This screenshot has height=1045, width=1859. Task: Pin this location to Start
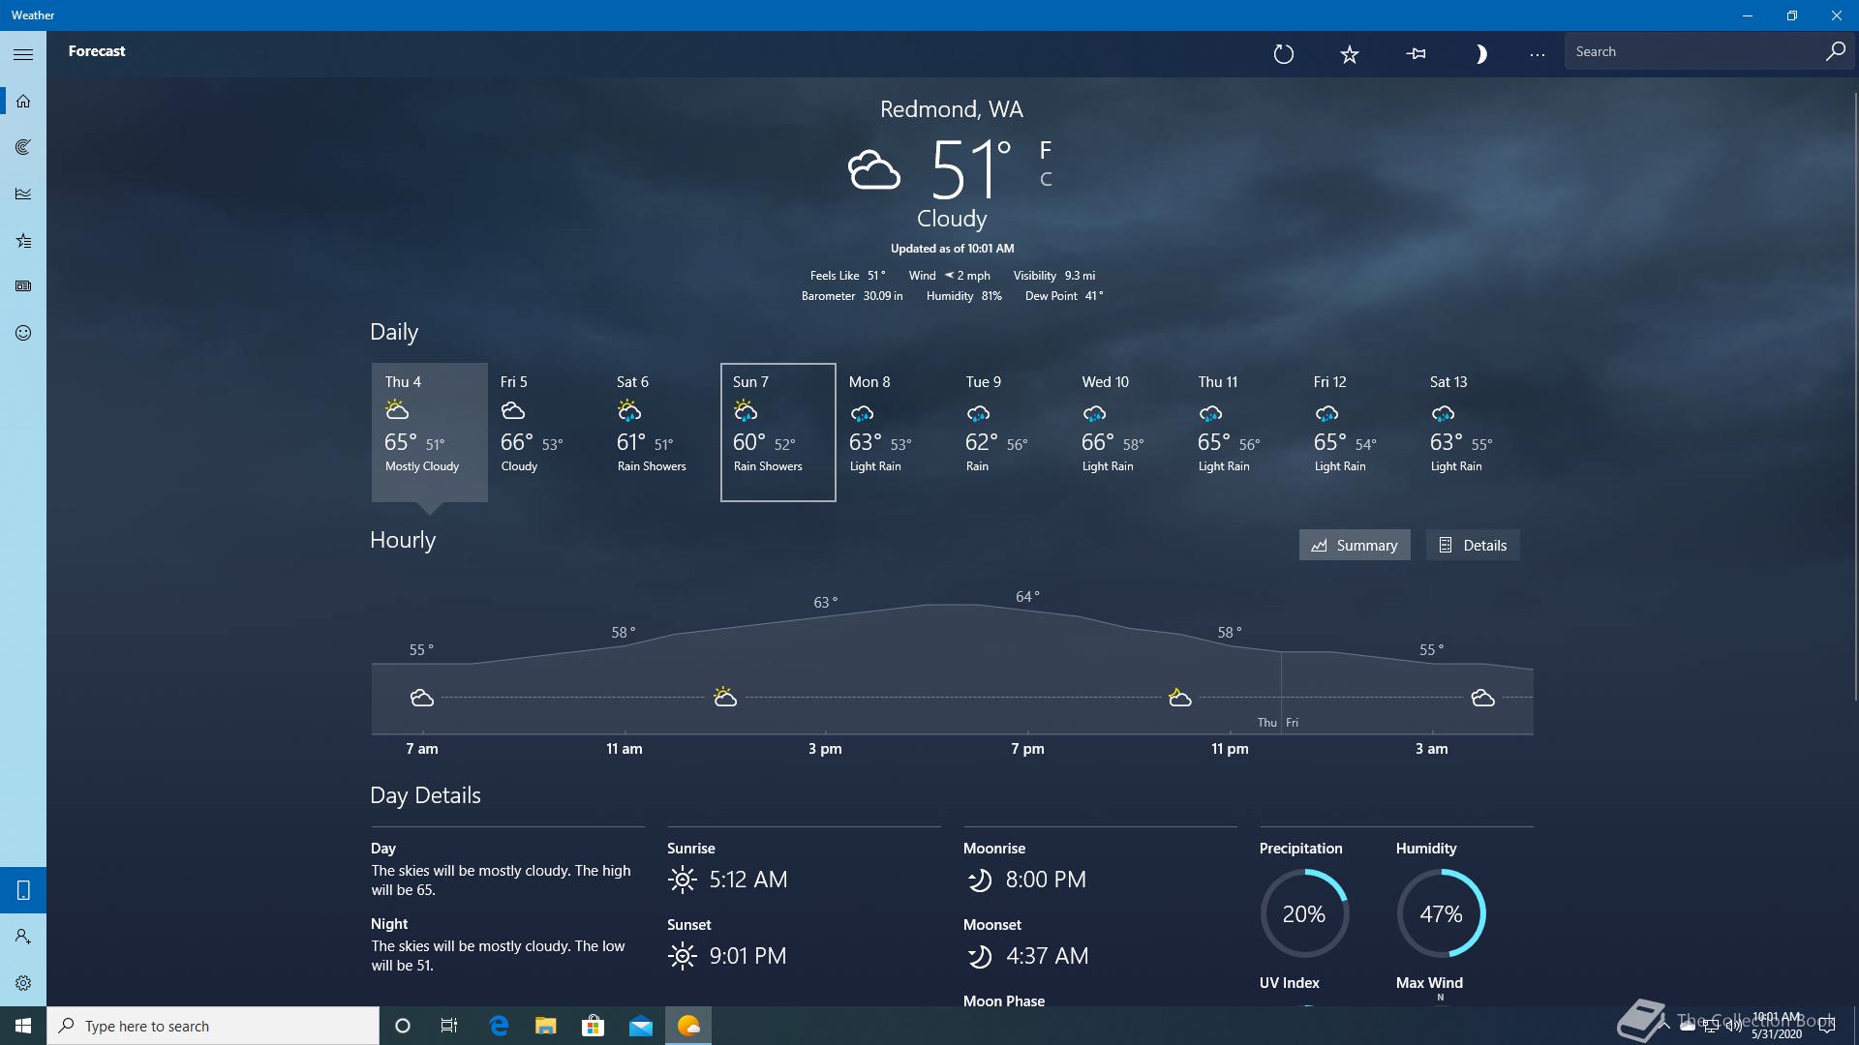(x=1416, y=54)
